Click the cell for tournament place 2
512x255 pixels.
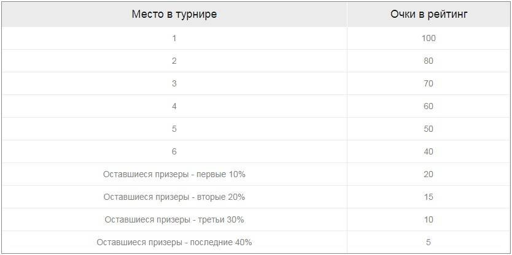pos(174,61)
